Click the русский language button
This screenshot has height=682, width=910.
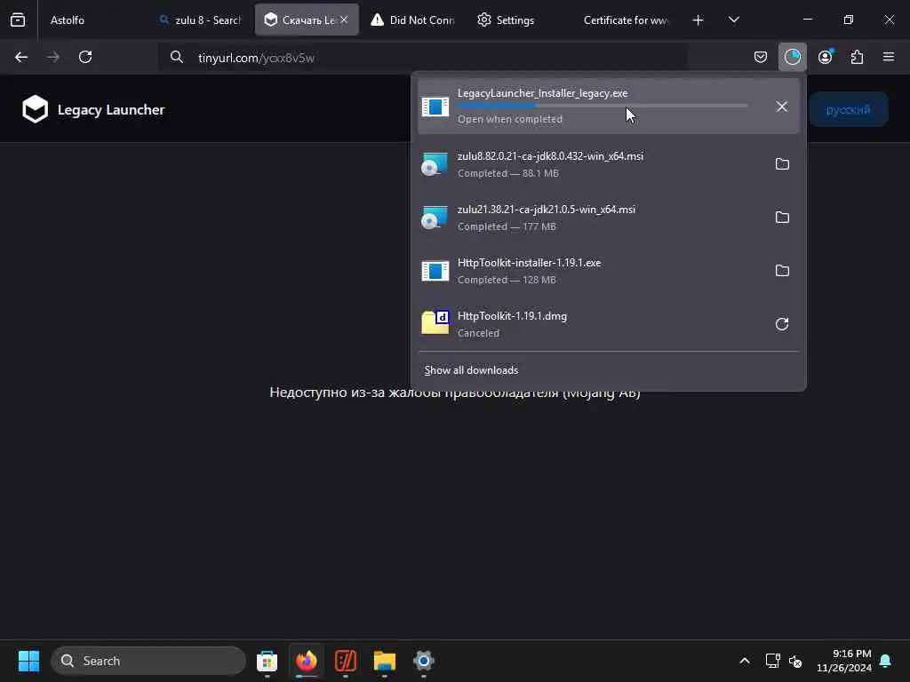click(x=848, y=109)
